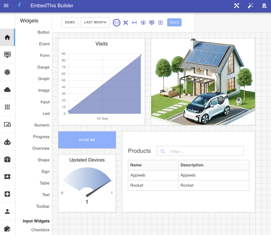Image resolution: width=271 pixels, height=235 pixels.
Task: Open the hamburger menu at top left
Action: (6, 5)
